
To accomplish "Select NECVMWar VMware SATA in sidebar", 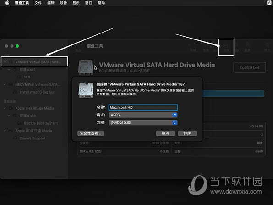I will tap(38, 84).
